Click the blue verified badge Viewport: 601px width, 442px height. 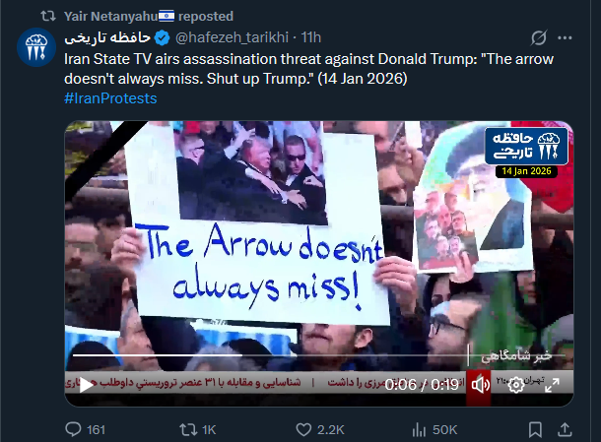[x=163, y=37]
